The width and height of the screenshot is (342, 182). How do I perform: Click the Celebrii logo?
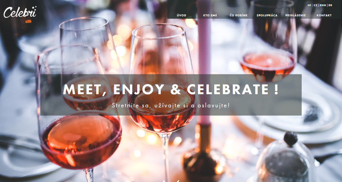point(20,12)
